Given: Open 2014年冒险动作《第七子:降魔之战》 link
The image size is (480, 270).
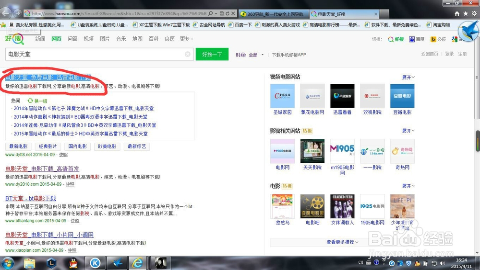Looking at the screenshot, I should point(84,108).
